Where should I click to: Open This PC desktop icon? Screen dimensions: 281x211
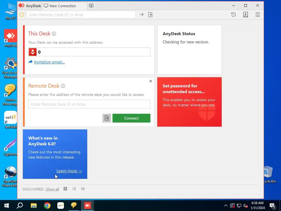pyautogui.click(x=11, y=11)
